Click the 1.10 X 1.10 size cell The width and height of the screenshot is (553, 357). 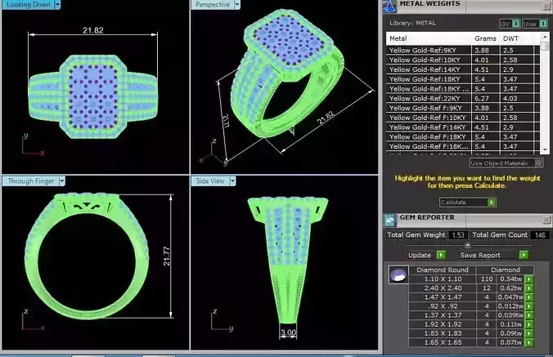[443, 279]
